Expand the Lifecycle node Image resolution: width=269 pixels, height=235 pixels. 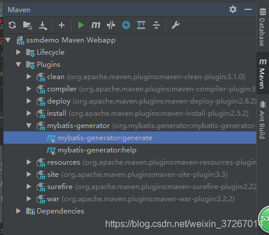pyautogui.click(x=19, y=52)
